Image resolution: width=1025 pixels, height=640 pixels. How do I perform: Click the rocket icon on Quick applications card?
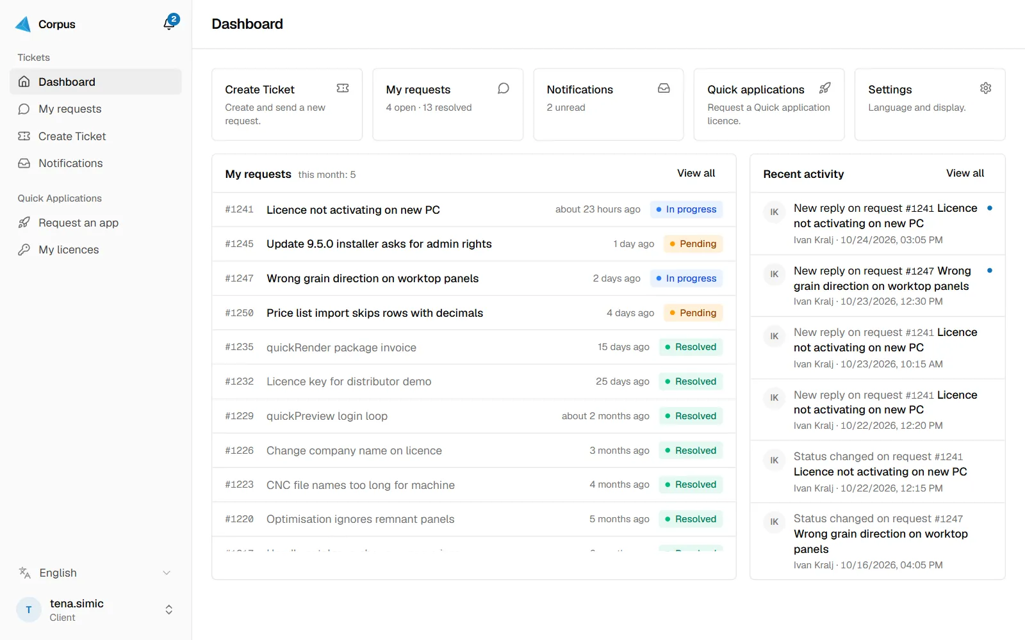825,88
